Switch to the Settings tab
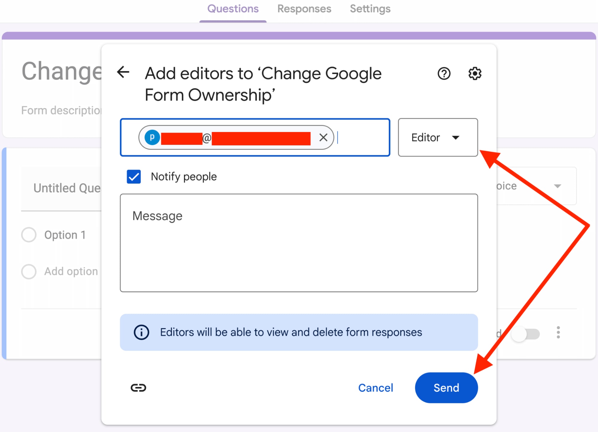598x432 pixels. coord(370,9)
